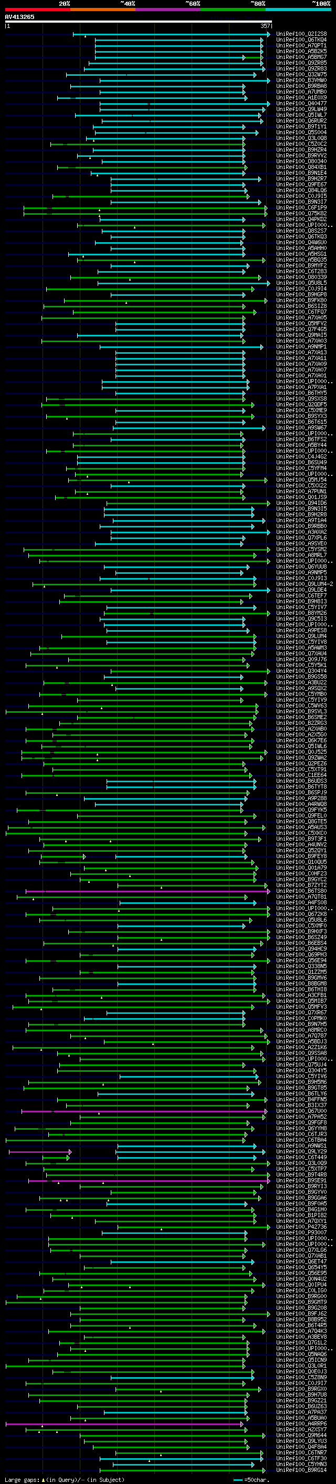Select label UniRef100_C5XMF0
This screenshot has height=1484, width=336.
tap(301, 927)
